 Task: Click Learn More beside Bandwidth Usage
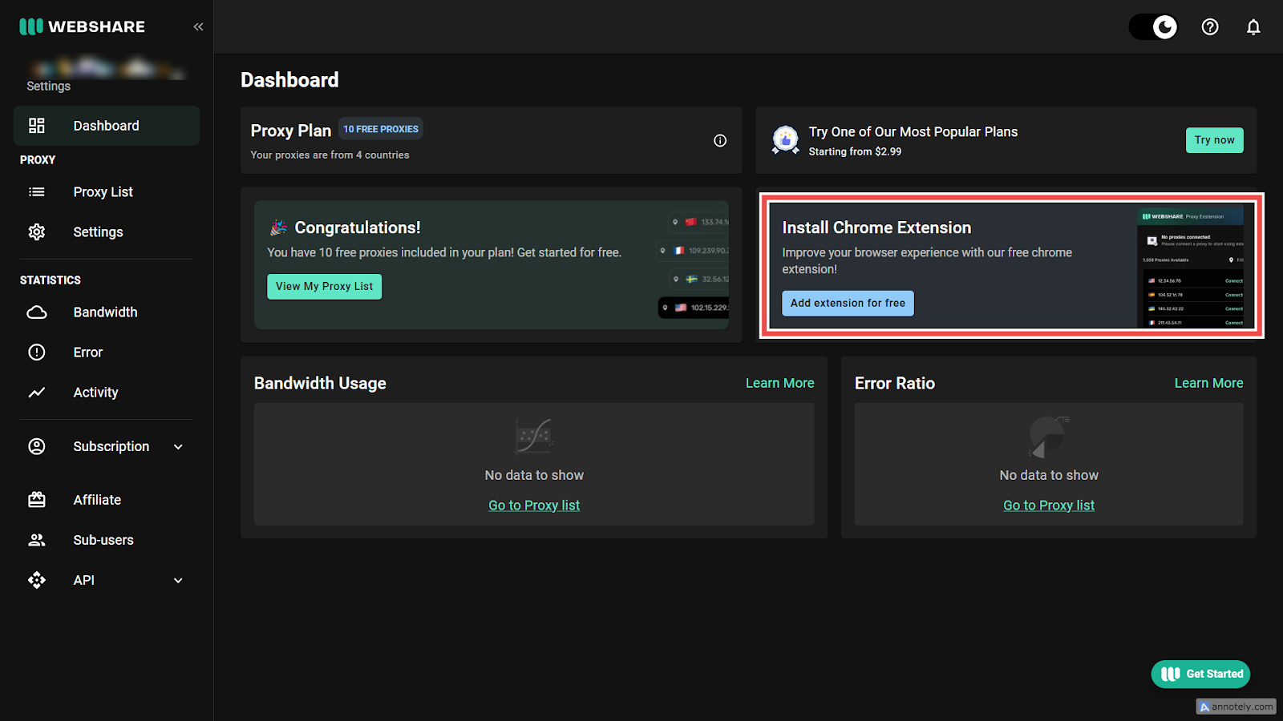pos(779,384)
